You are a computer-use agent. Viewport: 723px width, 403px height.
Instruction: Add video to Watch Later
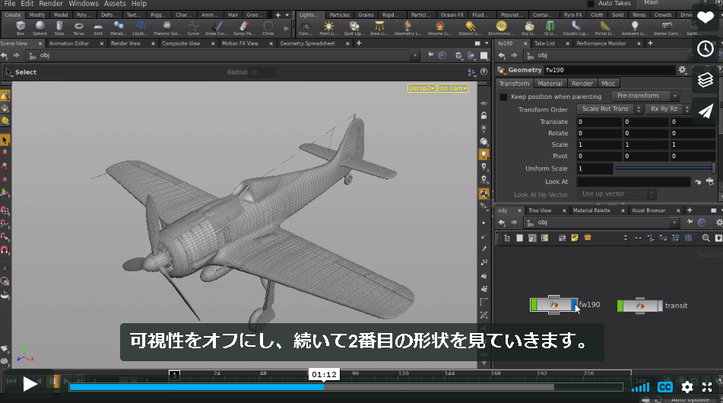(x=705, y=49)
